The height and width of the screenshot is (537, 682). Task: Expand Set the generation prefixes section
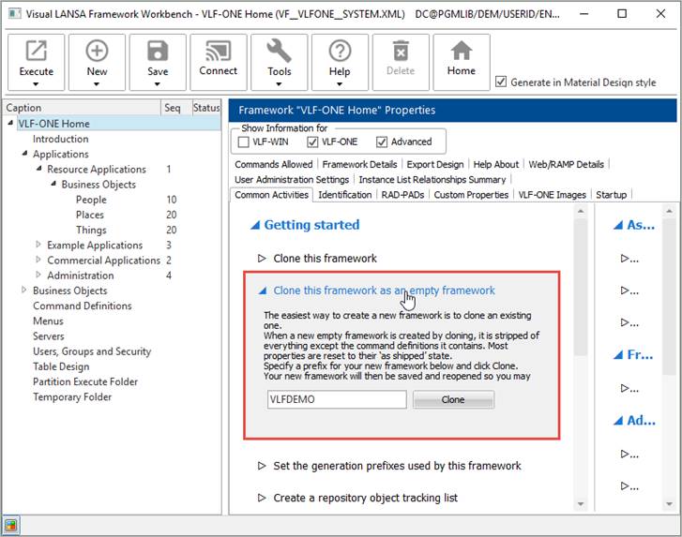tap(262, 466)
